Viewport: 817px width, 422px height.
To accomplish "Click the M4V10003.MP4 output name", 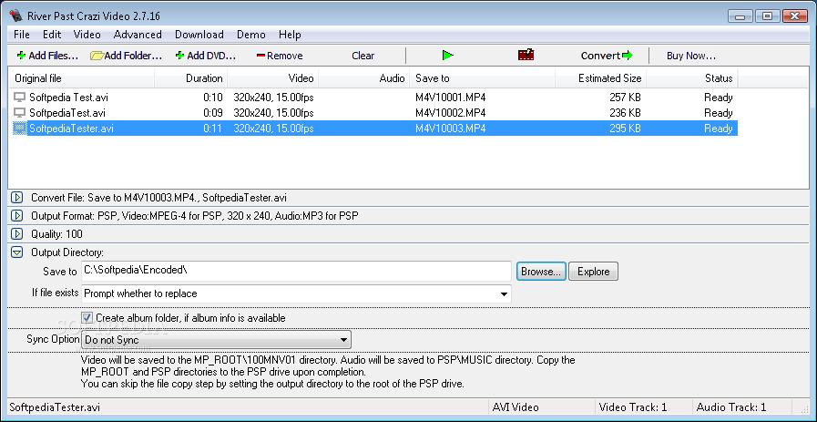I will (x=451, y=129).
